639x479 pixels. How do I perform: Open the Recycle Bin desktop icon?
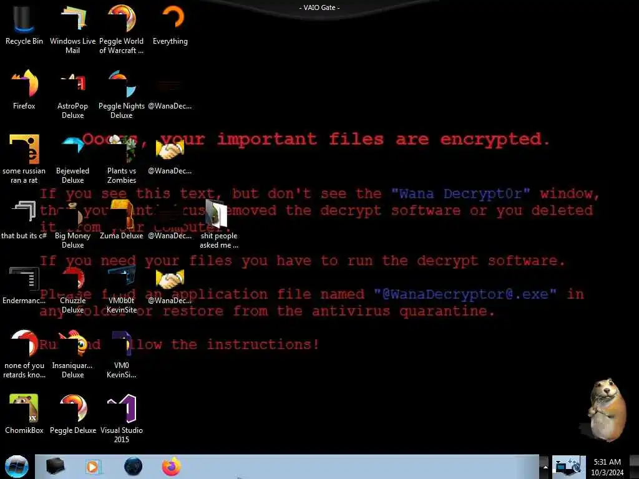tap(24, 25)
